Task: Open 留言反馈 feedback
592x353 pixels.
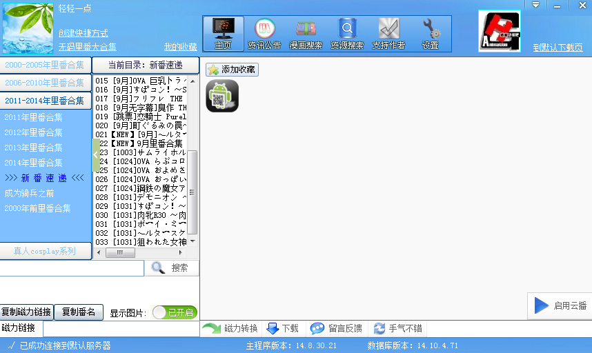Action: click(x=336, y=328)
